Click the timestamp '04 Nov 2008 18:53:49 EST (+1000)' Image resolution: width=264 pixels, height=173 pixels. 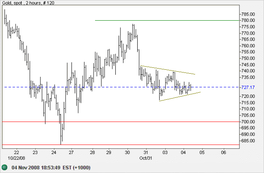point(51,168)
